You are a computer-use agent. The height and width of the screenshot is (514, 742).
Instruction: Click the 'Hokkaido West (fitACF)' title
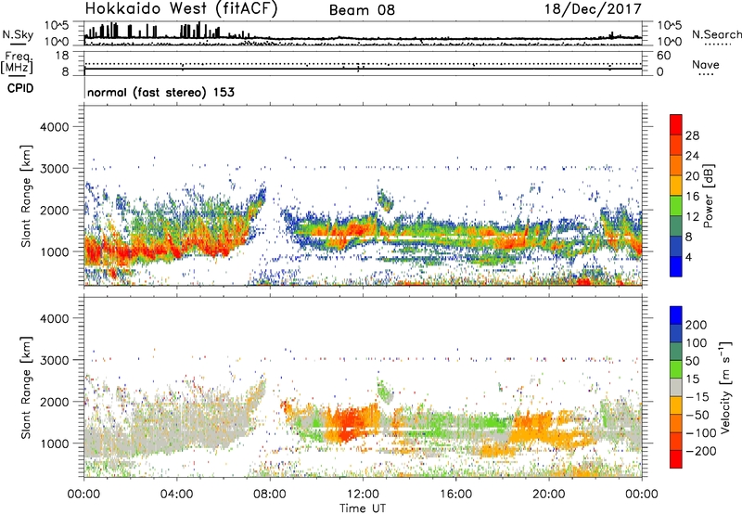click(x=181, y=9)
